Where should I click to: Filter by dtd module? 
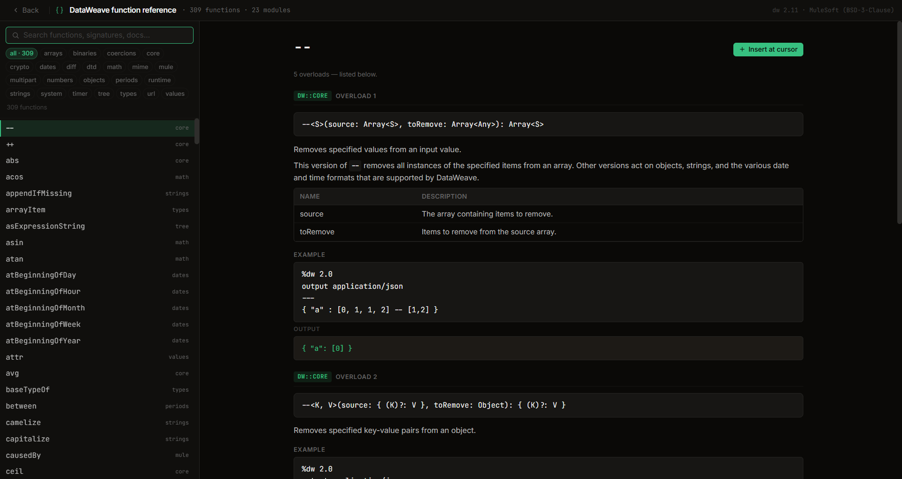[92, 67]
